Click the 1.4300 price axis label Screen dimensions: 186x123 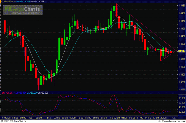coord(182,74)
